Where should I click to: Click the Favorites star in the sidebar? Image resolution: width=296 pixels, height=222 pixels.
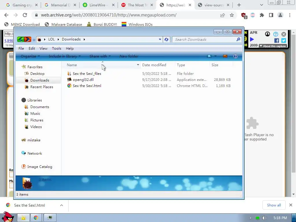click(x=24, y=67)
